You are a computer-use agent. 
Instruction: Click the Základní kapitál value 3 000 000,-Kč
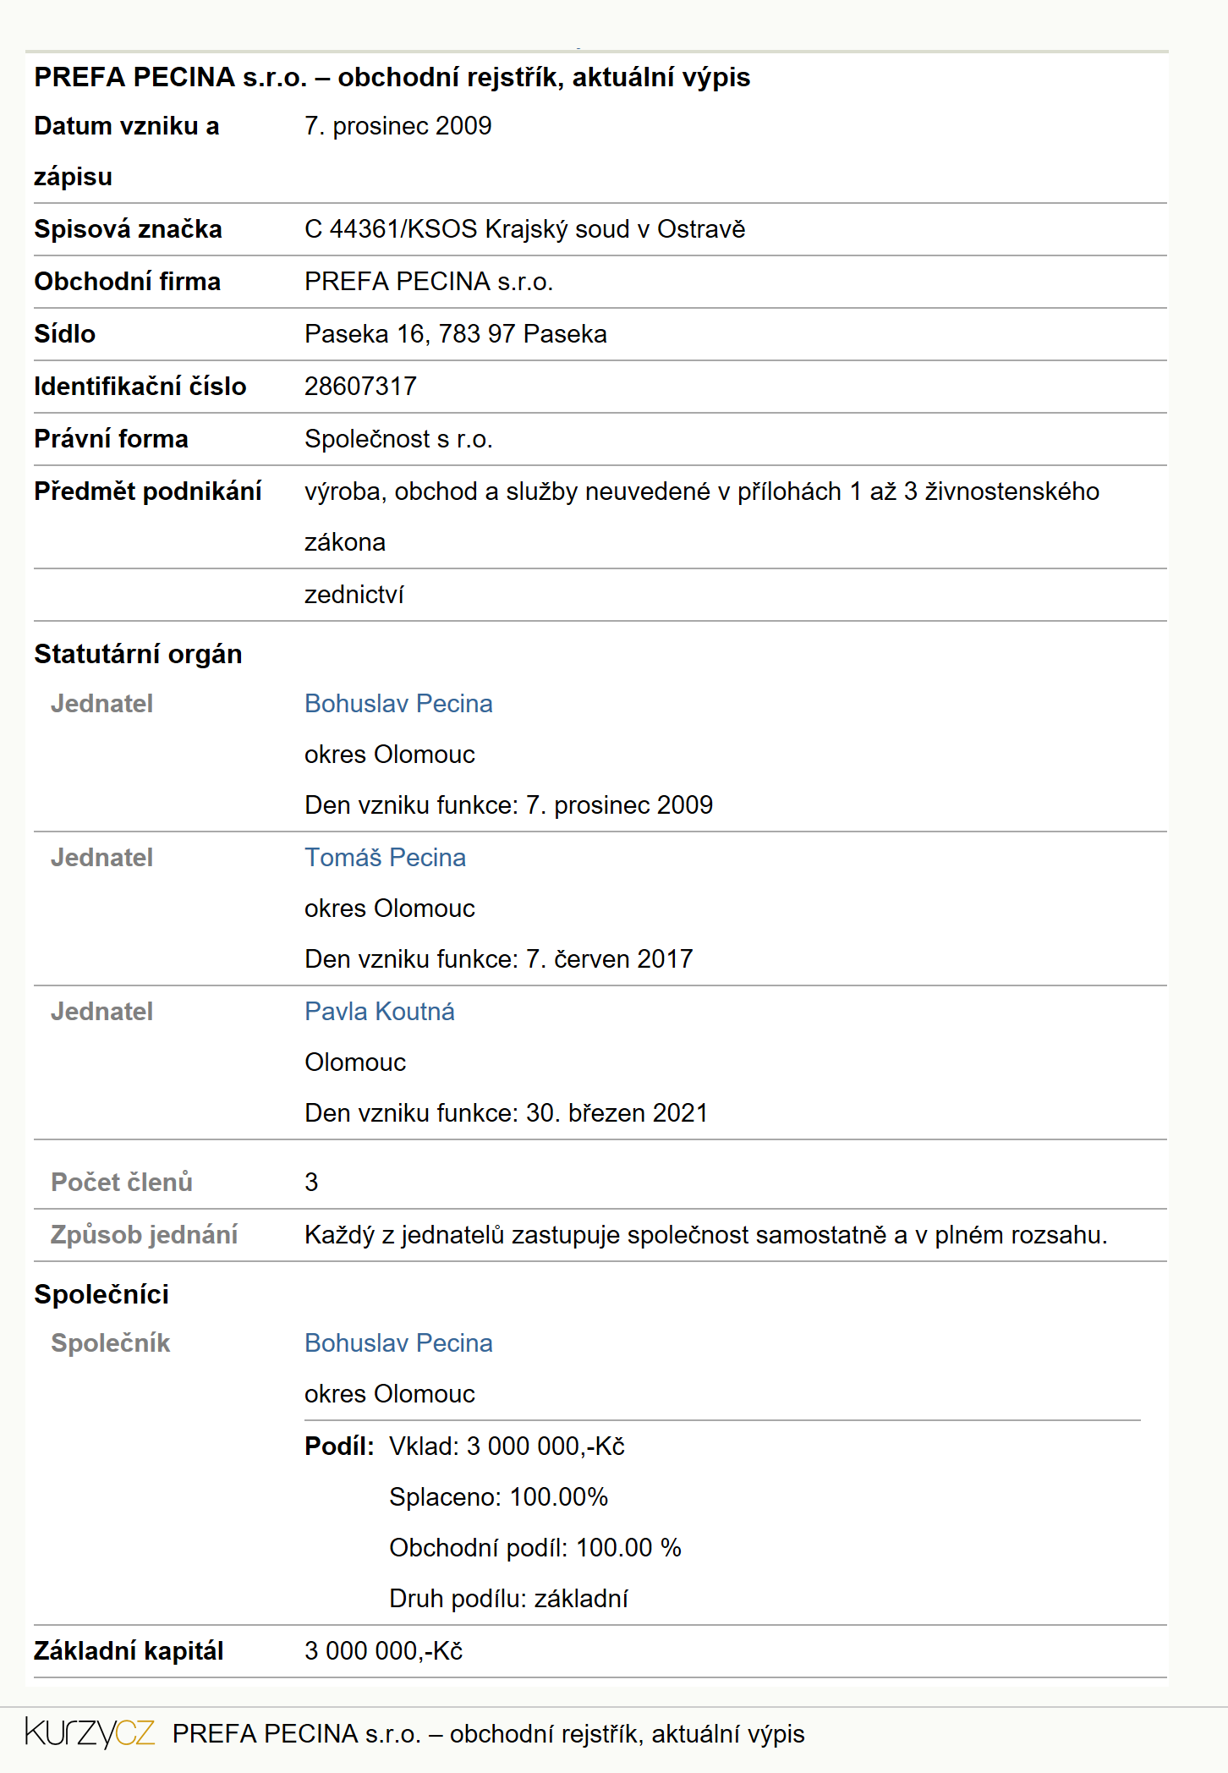pyautogui.click(x=384, y=1650)
